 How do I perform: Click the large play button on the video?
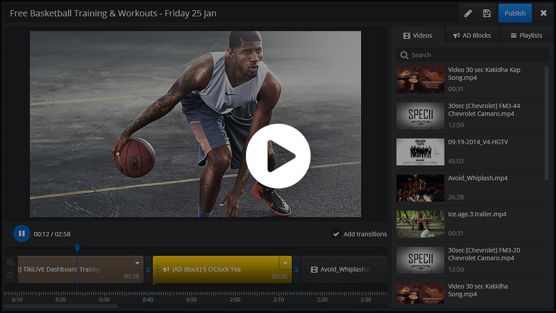278,156
